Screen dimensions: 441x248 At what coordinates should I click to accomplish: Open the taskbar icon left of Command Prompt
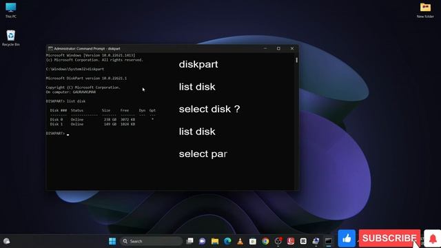[316, 241]
